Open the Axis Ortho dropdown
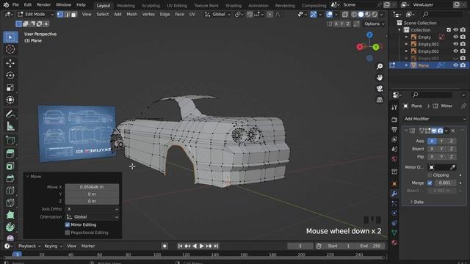The image size is (470, 264). click(92, 209)
